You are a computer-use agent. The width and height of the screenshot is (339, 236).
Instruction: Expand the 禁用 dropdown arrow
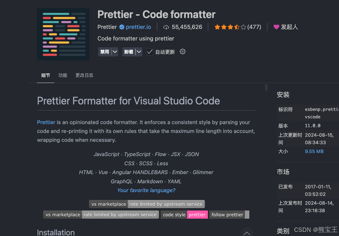(115, 52)
